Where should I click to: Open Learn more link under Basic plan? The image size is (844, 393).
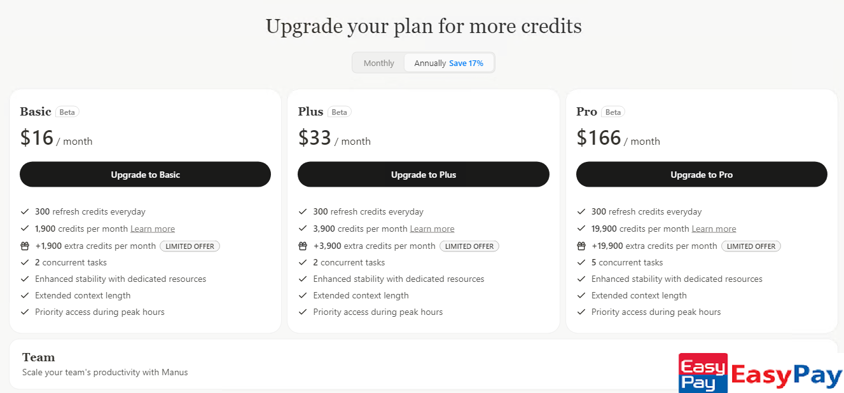coord(153,229)
